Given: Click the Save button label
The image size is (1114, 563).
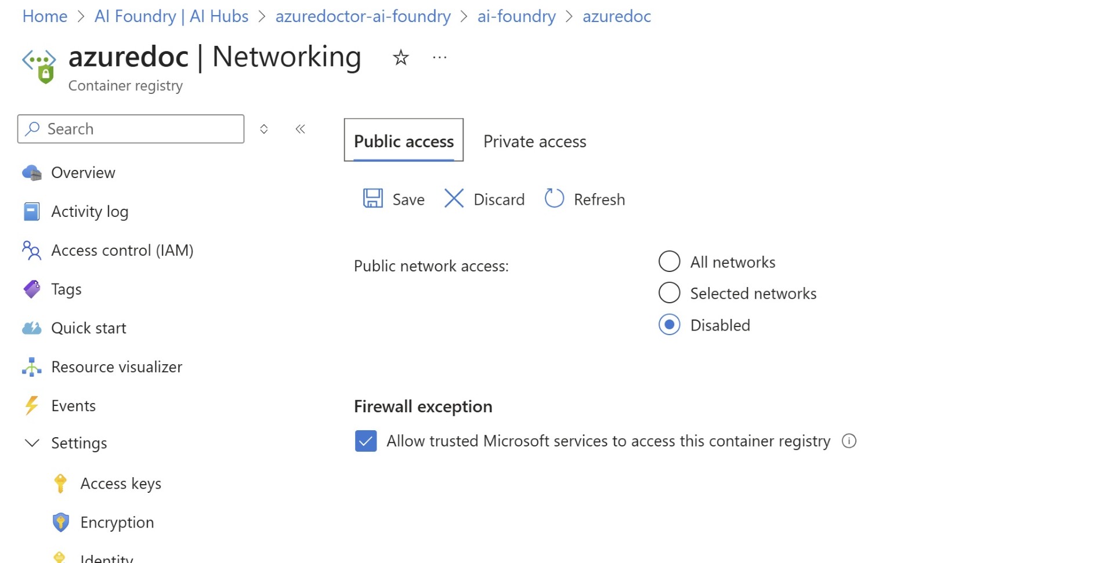Looking at the screenshot, I should pyautogui.click(x=408, y=199).
